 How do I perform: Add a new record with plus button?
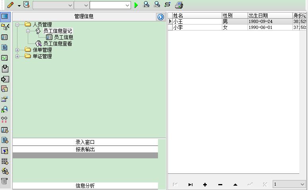[x=205, y=184]
